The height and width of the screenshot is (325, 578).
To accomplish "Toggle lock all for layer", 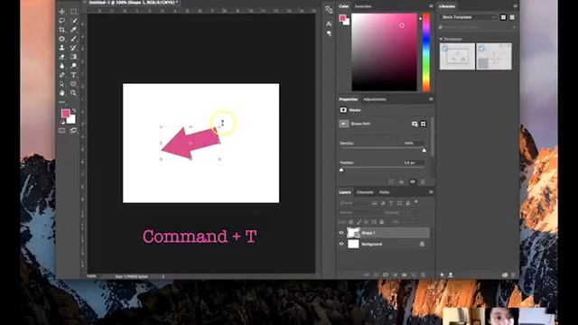I will [381, 222].
